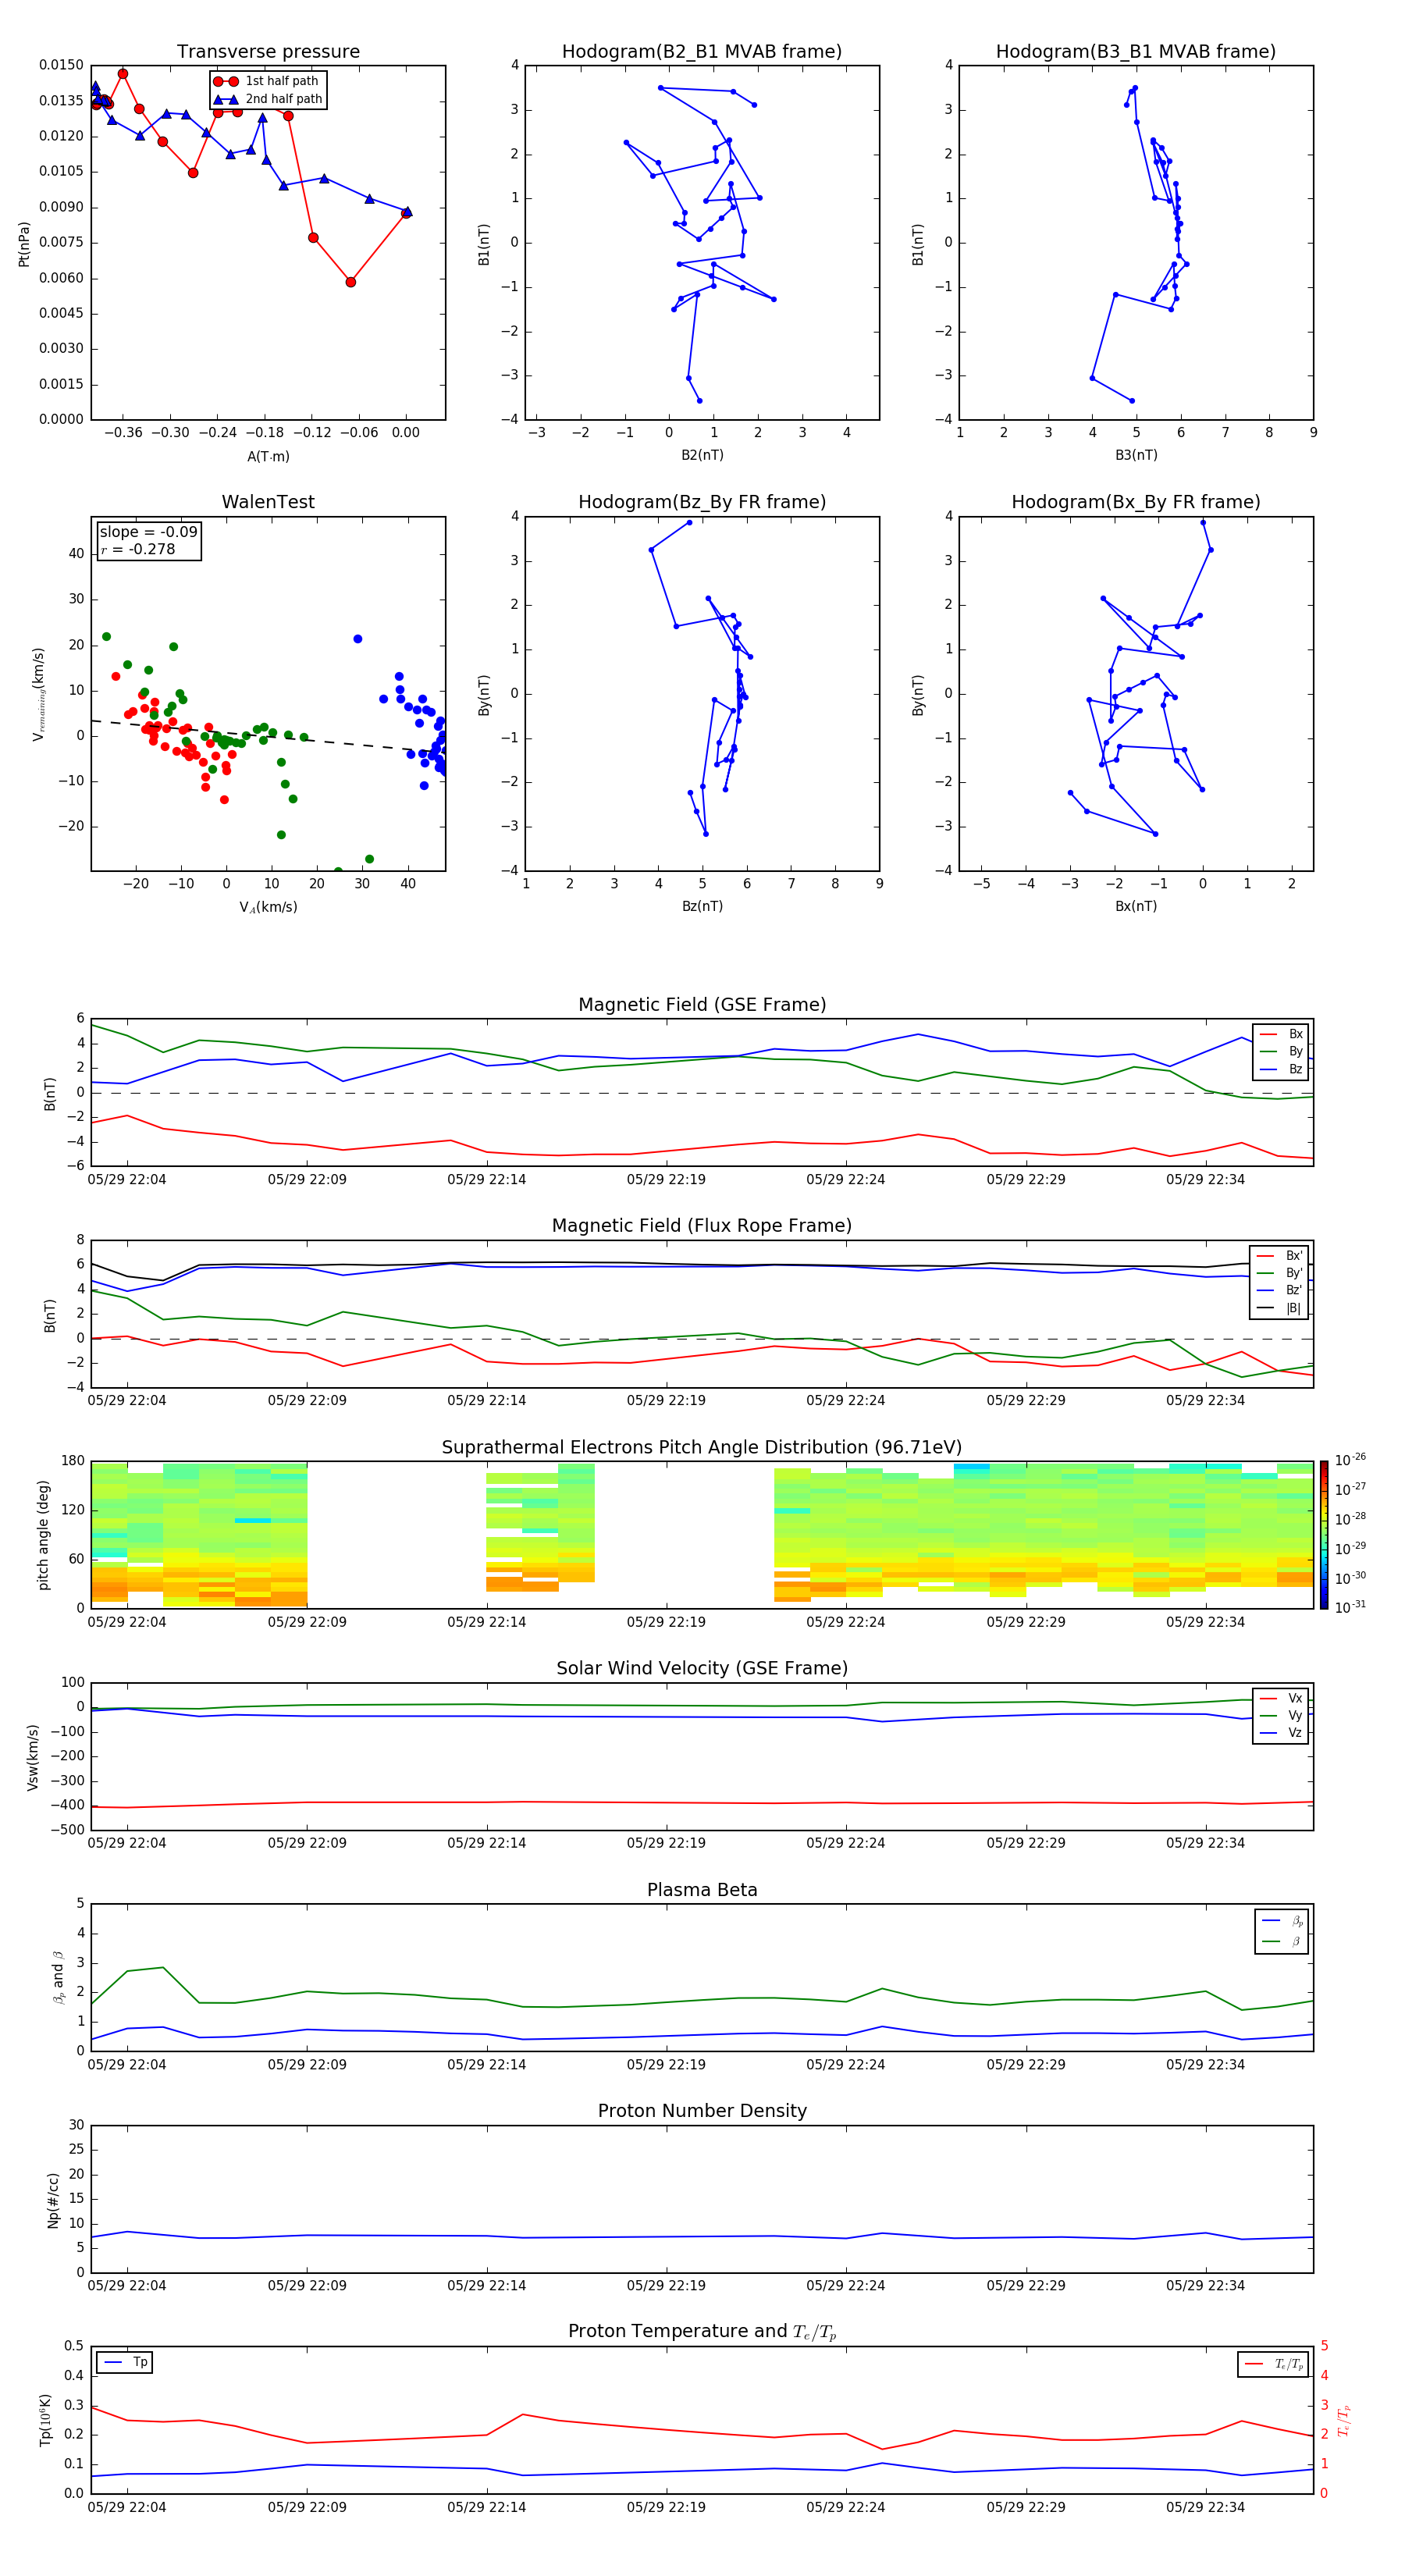Click the "Bx'" entry in Flux Rope legend

[1279, 1256]
